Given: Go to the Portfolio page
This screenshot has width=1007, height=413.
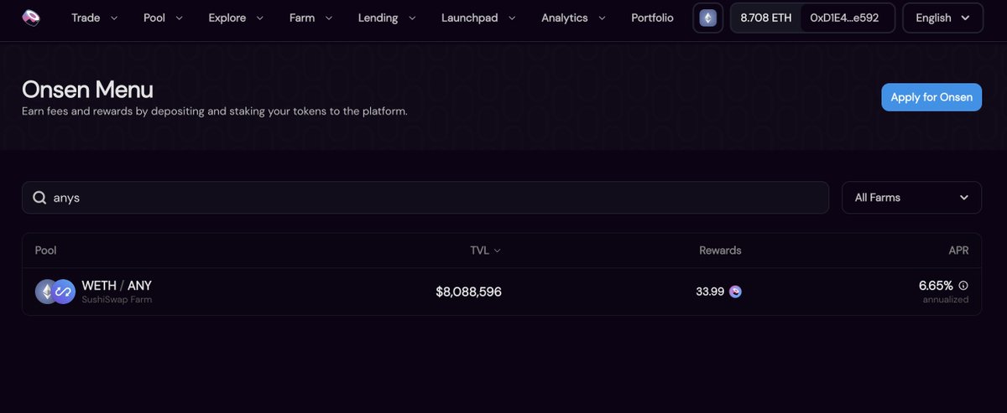Looking at the screenshot, I should (x=652, y=18).
